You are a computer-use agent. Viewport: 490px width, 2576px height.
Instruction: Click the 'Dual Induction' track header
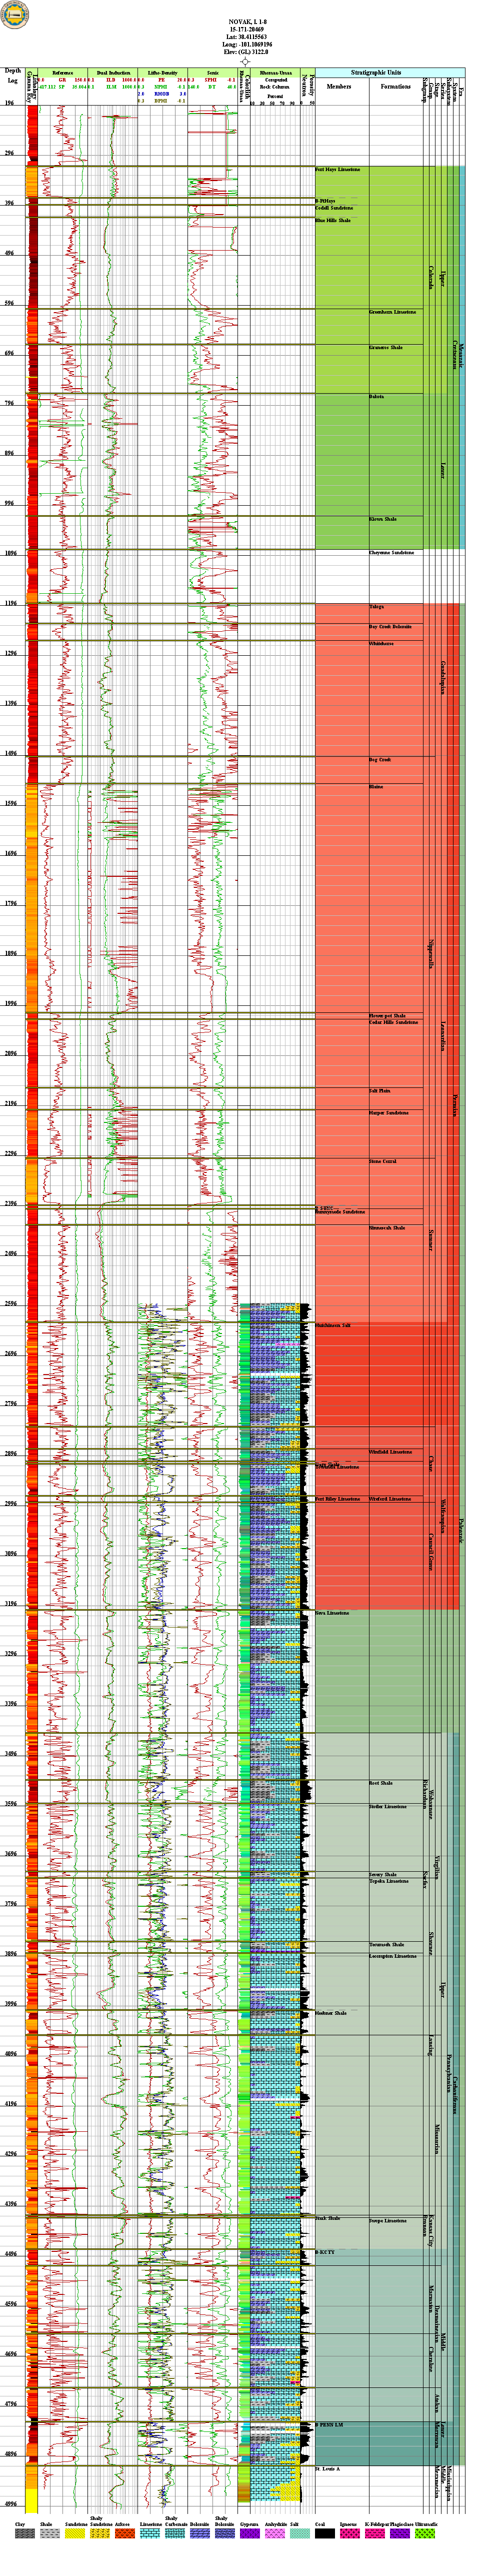113,73
